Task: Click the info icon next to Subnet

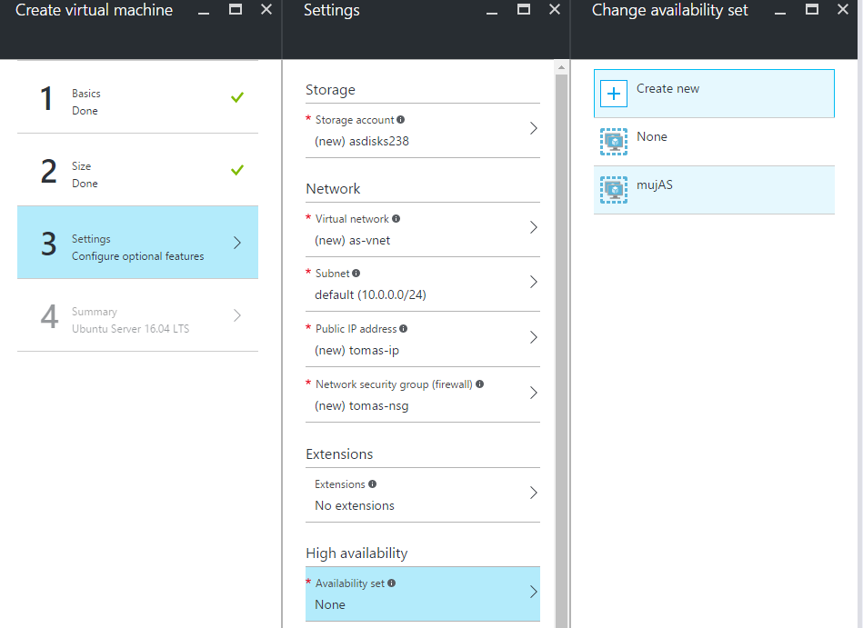Action: (x=356, y=273)
